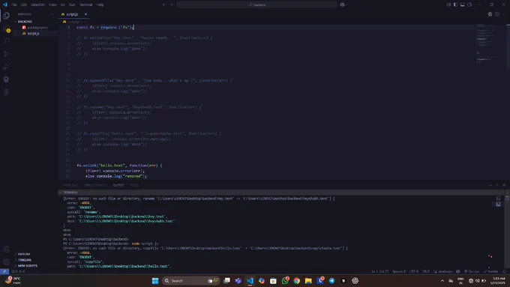This screenshot has width=510, height=287.
Task: Open the Edit menu
Action: 24,5
